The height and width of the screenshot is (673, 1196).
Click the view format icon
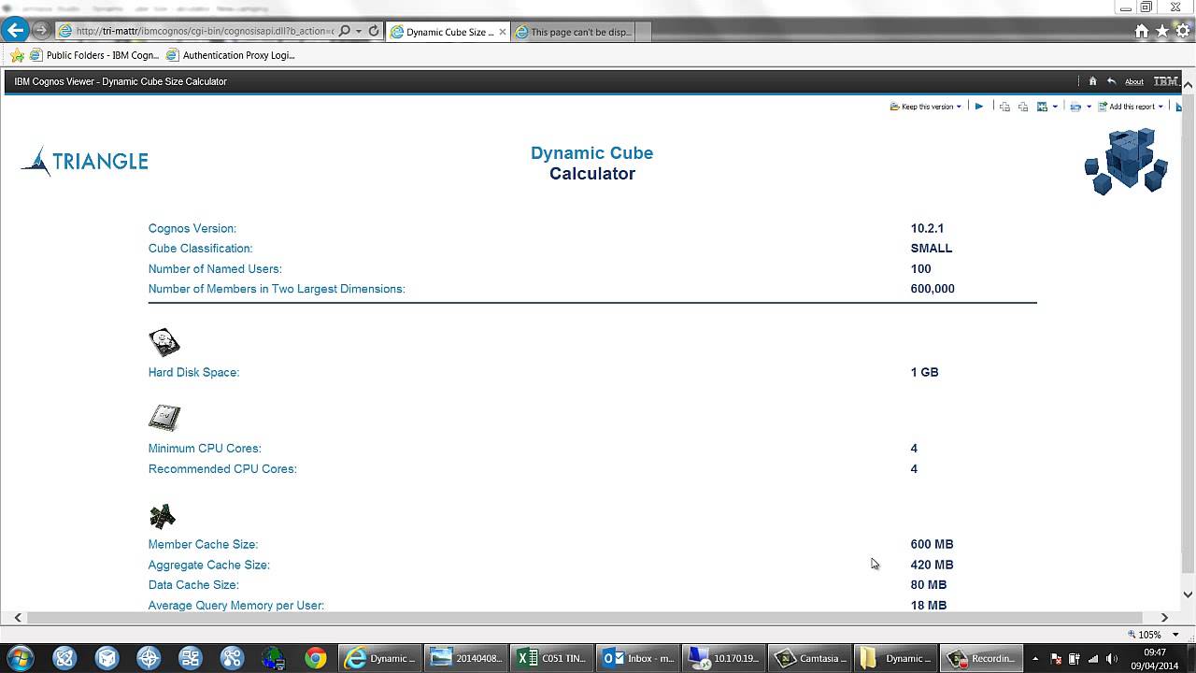pyautogui.click(x=1075, y=107)
